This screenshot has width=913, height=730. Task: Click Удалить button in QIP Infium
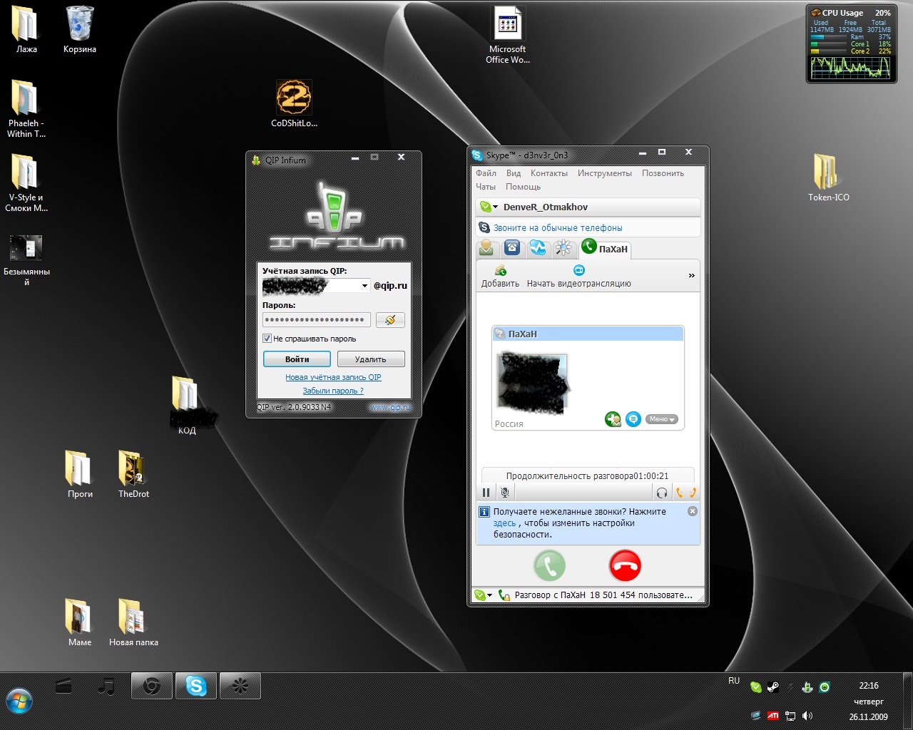(x=371, y=359)
